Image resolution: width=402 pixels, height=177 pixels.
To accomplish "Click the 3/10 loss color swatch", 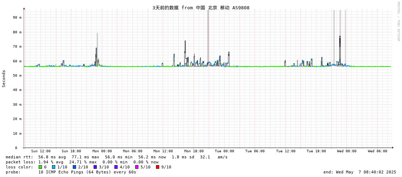I will (x=95, y=167).
